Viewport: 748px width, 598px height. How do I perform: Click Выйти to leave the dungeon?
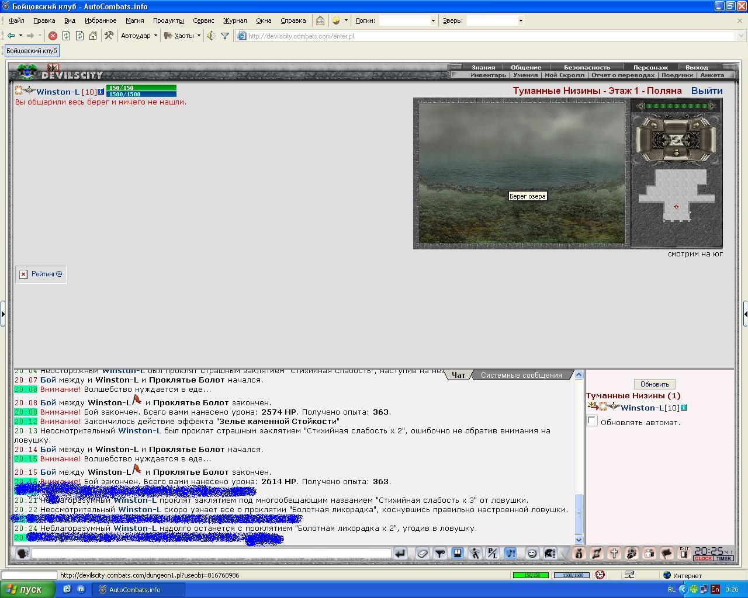707,91
